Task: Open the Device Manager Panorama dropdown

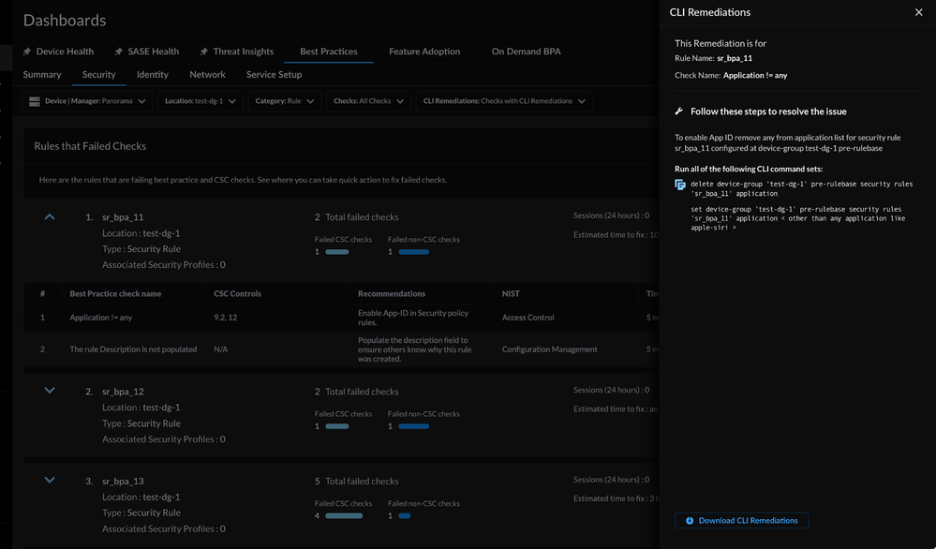Action: pos(88,101)
